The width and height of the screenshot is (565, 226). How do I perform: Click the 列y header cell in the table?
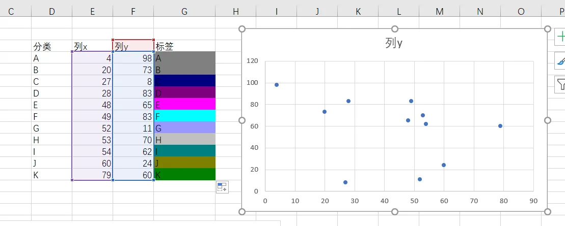(133, 46)
